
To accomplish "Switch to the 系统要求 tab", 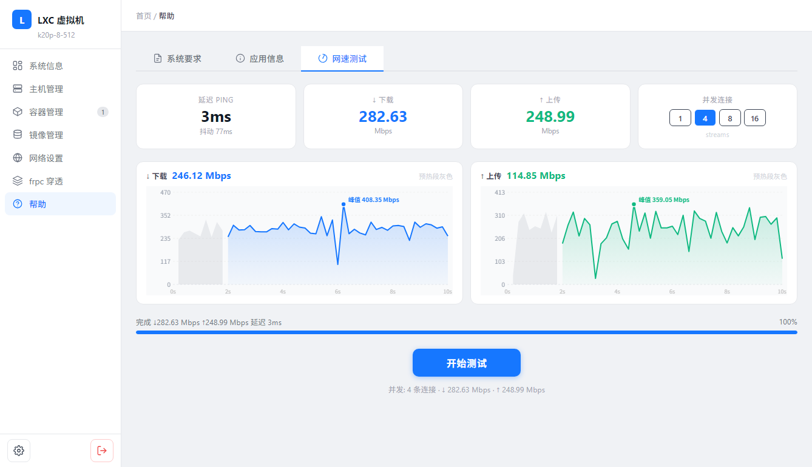I will coord(177,59).
